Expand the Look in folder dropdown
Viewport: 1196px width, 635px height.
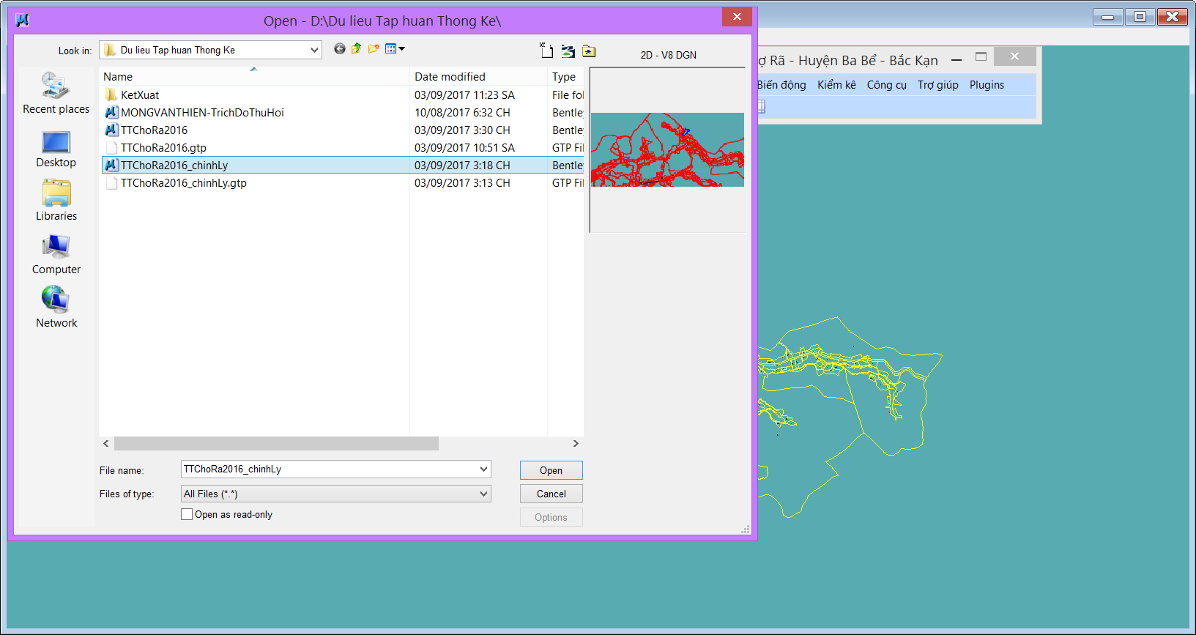[x=314, y=50]
